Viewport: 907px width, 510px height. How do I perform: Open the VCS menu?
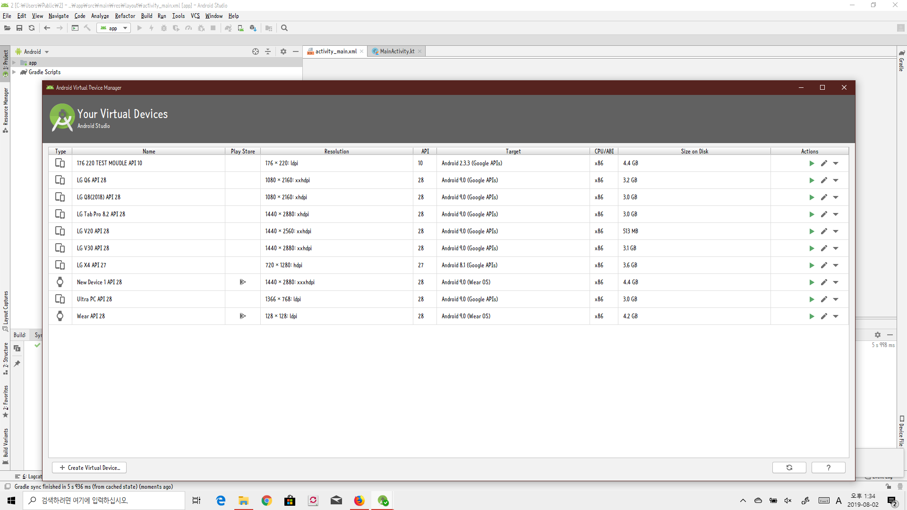[x=195, y=16]
